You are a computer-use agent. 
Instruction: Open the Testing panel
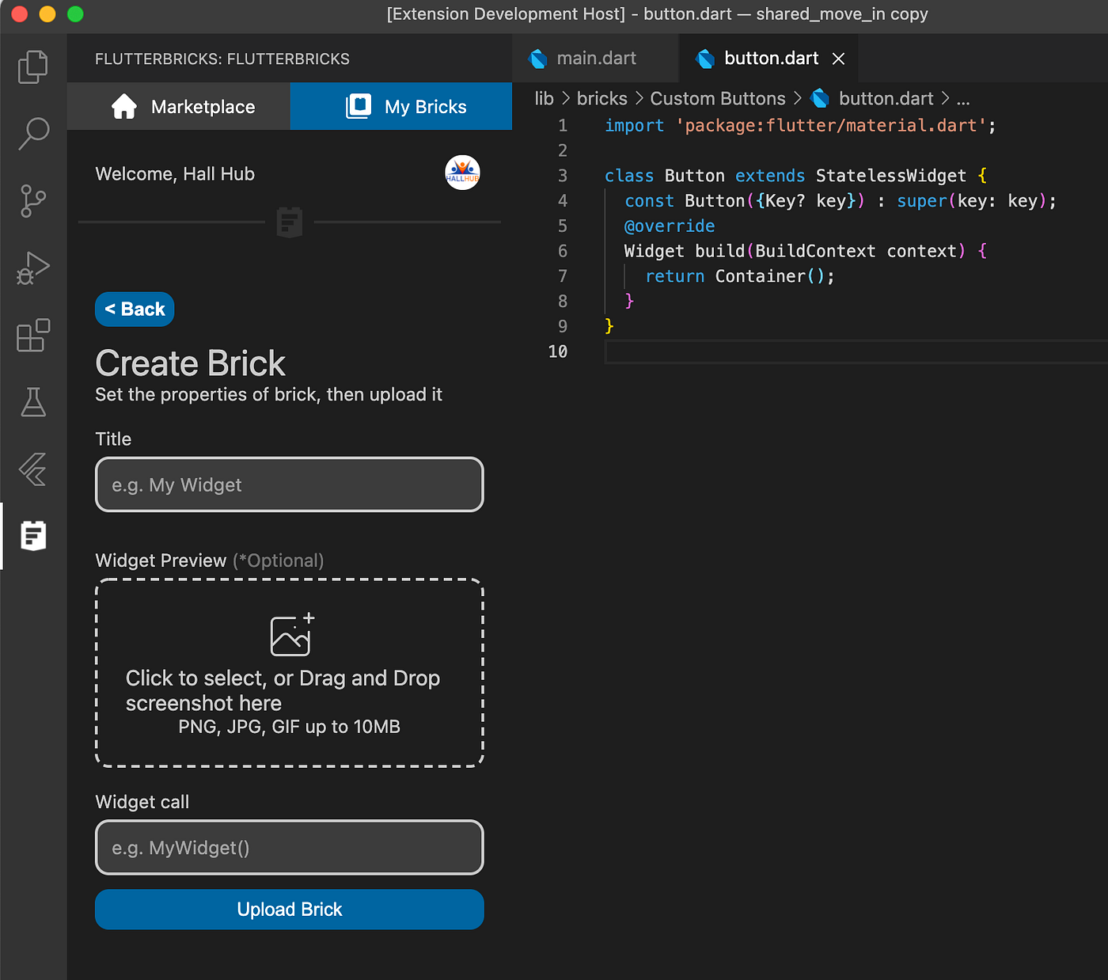tap(32, 403)
